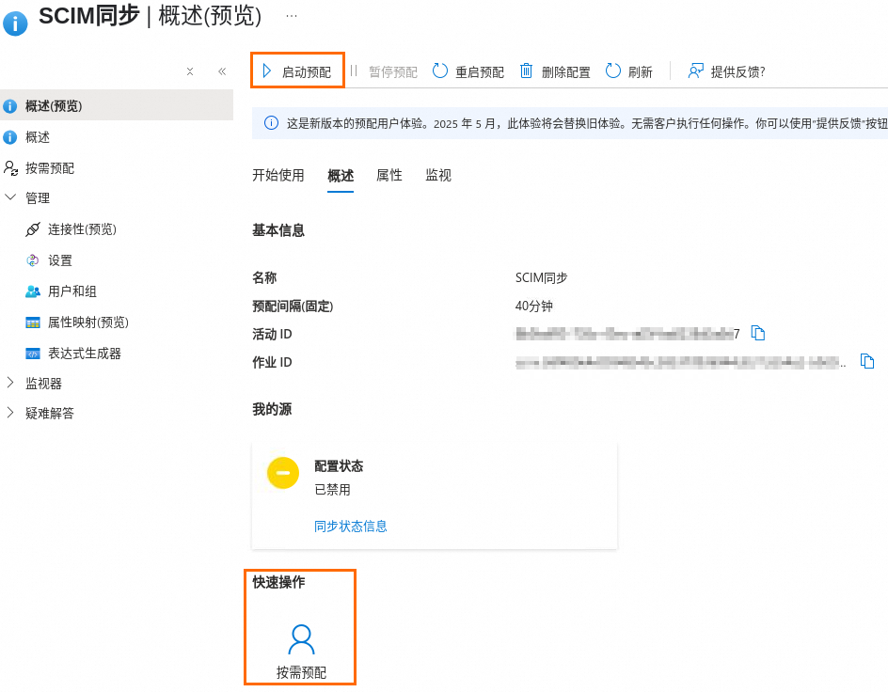Click the 已禁用 status text
The image size is (888, 692).
click(x=332, y=490)
